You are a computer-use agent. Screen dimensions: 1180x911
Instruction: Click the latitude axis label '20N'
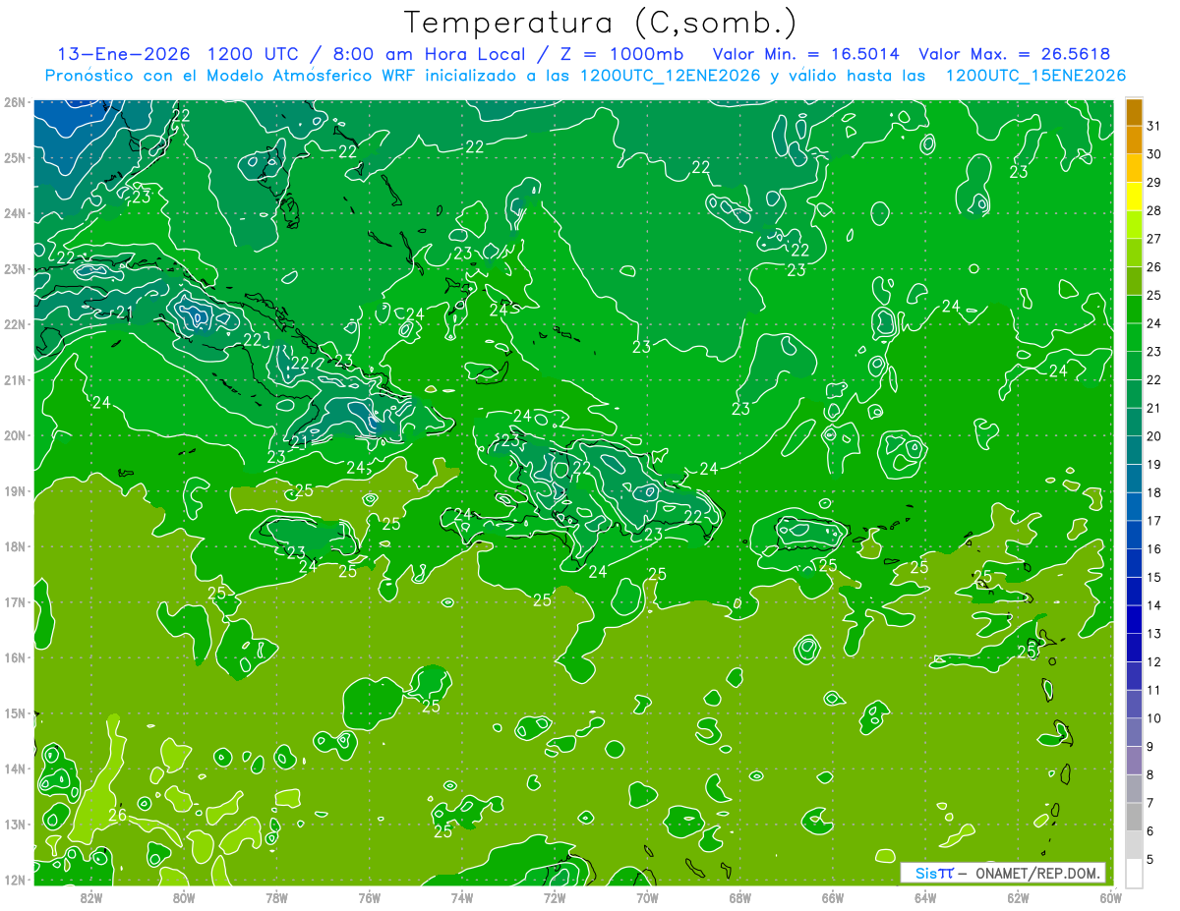pyautogui.click(x=15, y=435)
